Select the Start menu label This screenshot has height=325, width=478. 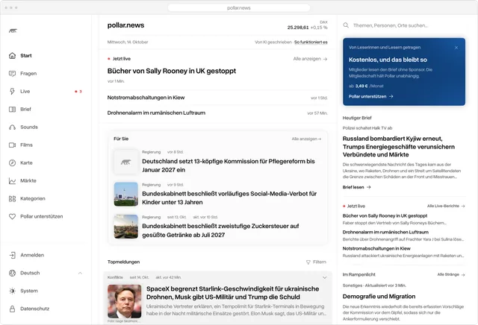point(26,56)
